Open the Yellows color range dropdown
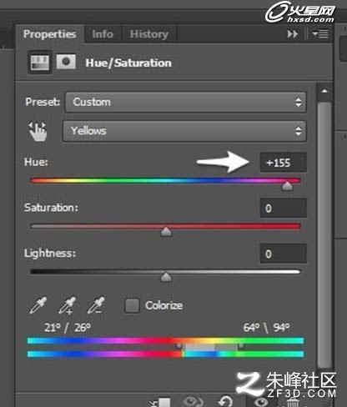This screenshot has width=347, height=407. pyautogui.click(x=184, y=131)
